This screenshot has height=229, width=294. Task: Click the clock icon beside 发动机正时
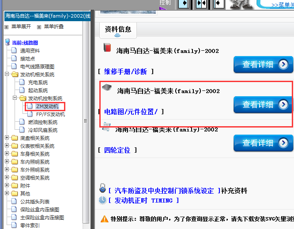(102, 200)
